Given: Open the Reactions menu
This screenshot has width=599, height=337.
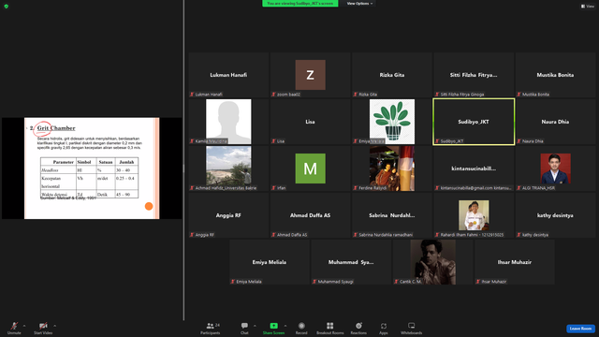Looking at the screenshot, I should 358,328.
